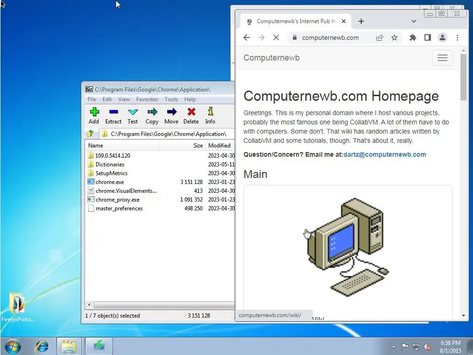Toggle Chrome side panel icon
473x355 pixels.
pyautogui.click(x=427, y=37)
